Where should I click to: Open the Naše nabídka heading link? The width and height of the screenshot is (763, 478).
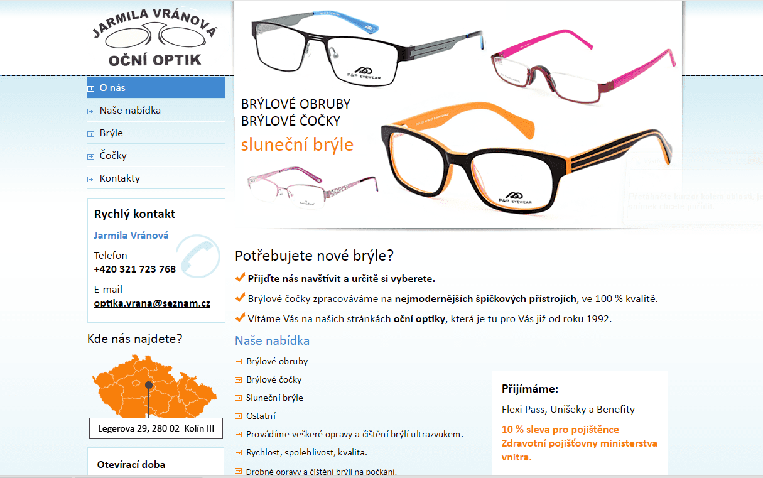272,340
